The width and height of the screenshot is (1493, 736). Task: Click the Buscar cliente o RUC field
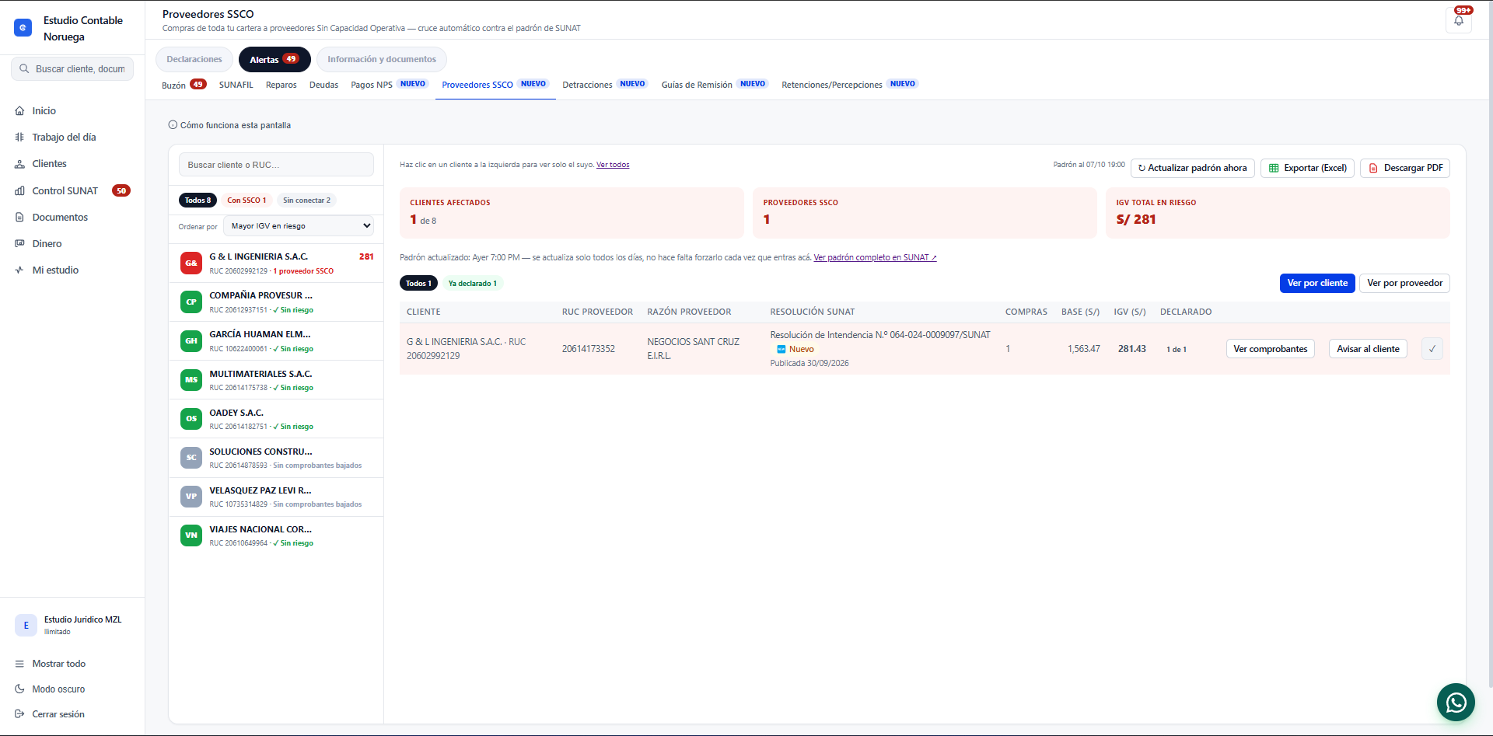tap(276, 165)
